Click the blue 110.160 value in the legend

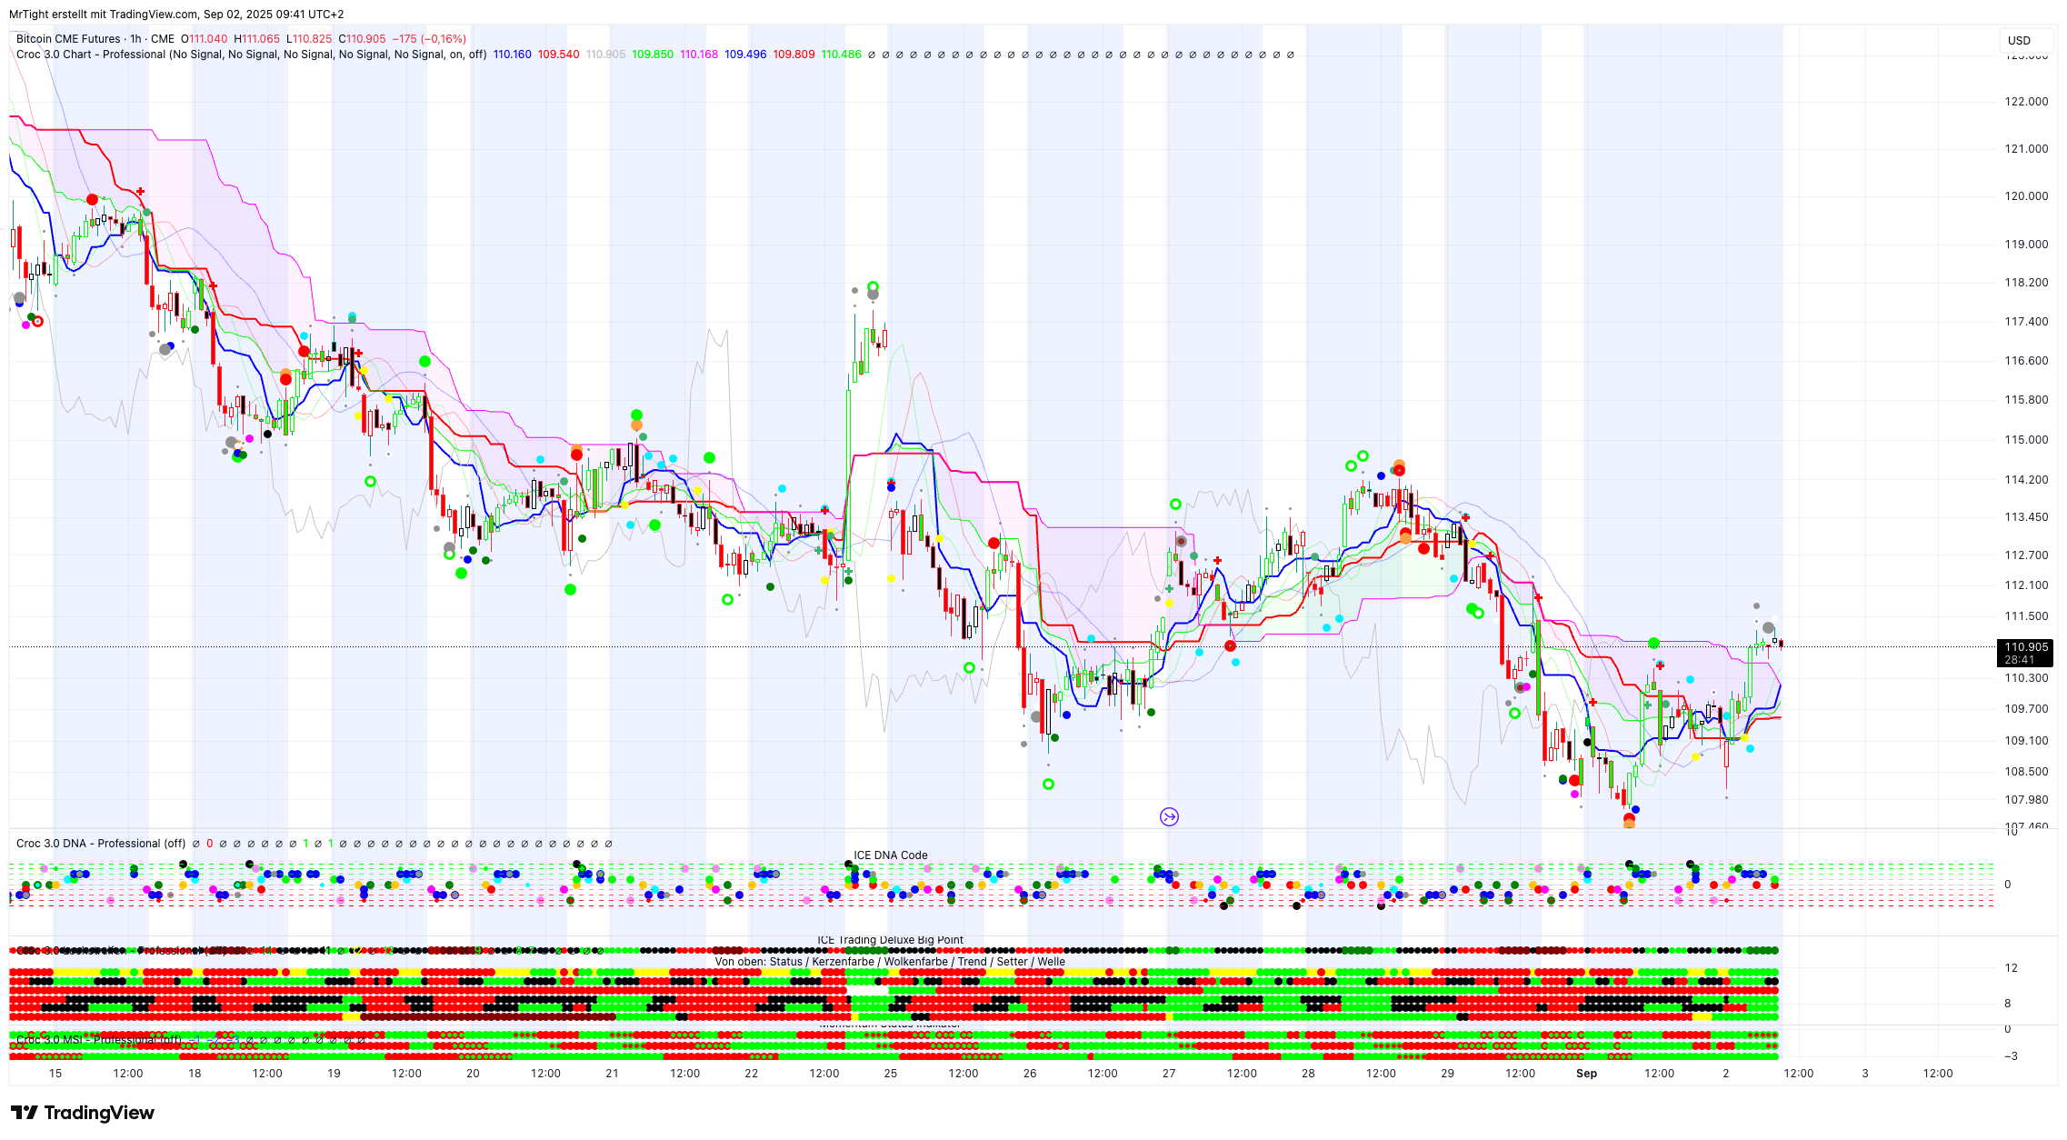coord(512,55)
